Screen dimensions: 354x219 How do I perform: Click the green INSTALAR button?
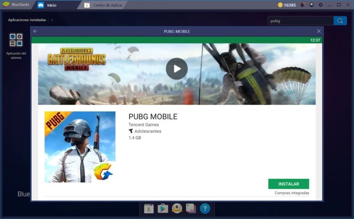[x=289, y=184]
